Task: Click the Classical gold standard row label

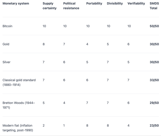Action: [x=19, y=82]
